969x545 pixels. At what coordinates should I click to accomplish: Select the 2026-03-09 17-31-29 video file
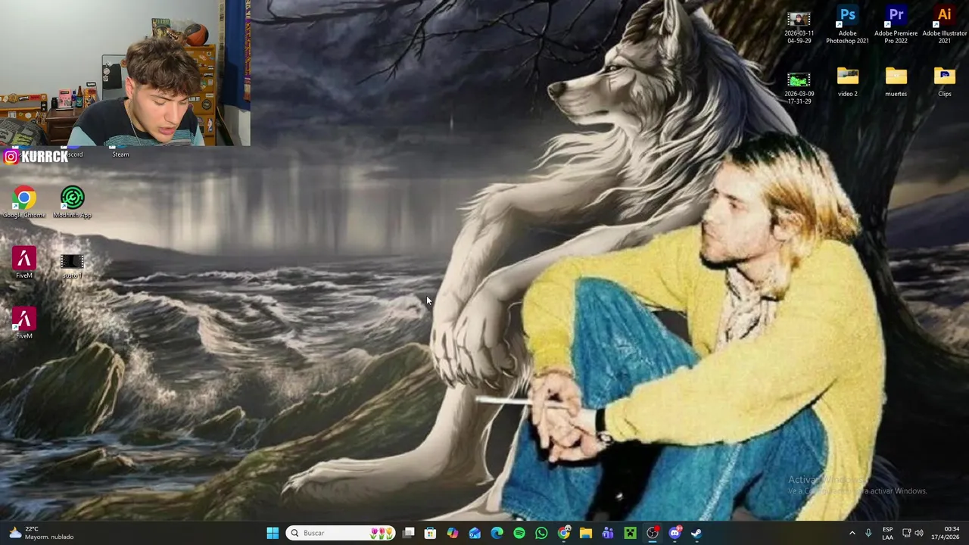click(x=799, y=88)
